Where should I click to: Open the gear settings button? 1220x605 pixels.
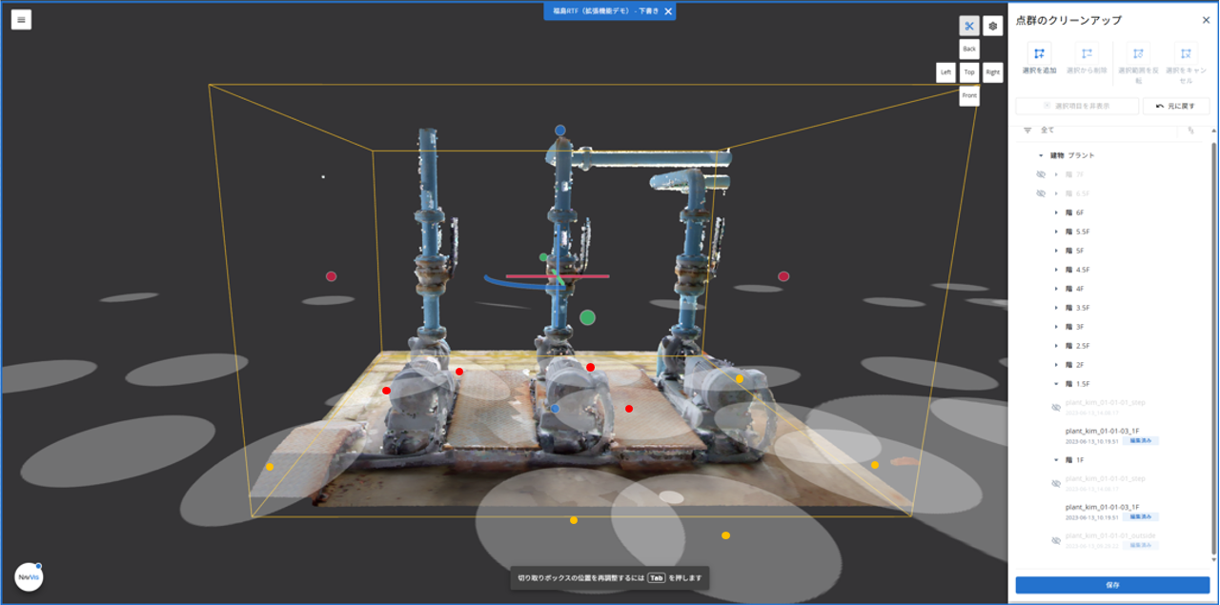pyautogui.click(x=992, y=26)
